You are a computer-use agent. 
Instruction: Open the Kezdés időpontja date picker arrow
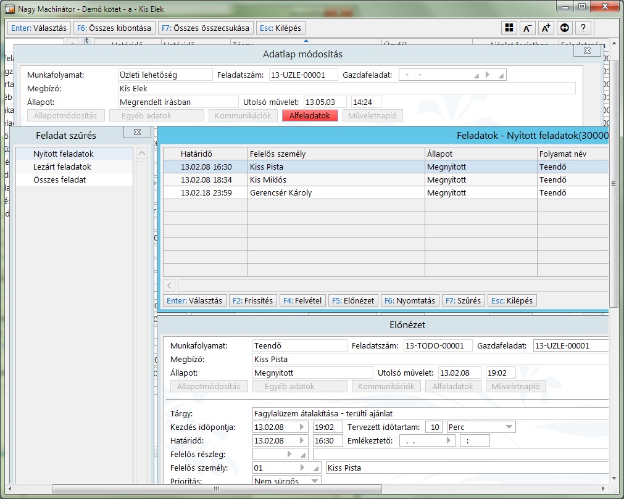(302, 427)
